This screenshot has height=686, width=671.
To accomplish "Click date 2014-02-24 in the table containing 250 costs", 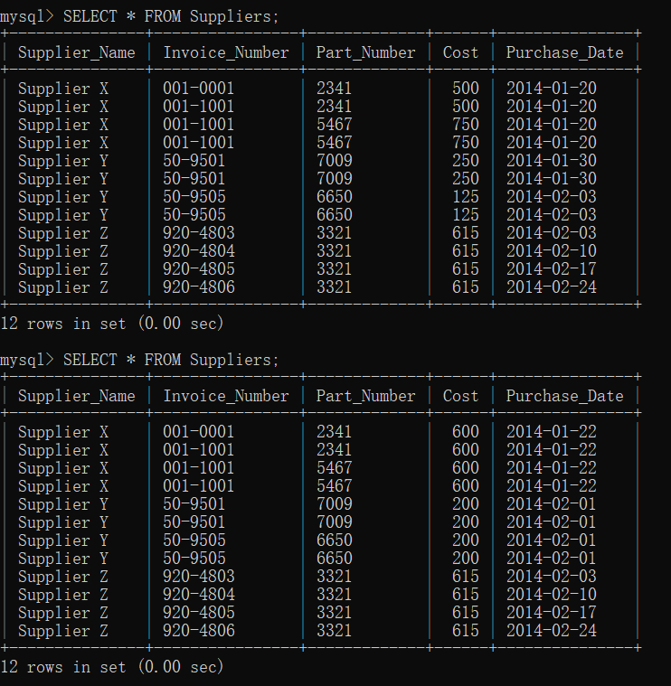I will pyautogui.click(x=551, y=287).
